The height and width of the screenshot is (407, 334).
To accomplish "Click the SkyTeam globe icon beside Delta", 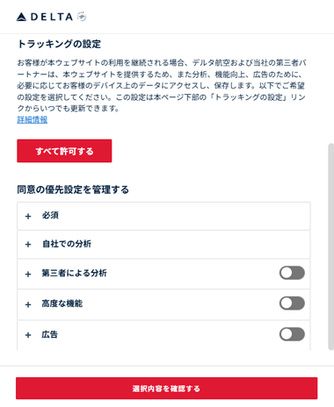I will pyautogui.click(x=82, y=17).
